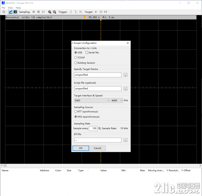This screenshot has width=202, height=196.
Task: Click the Moving Aver... column header
Action: tap(156, 171)
